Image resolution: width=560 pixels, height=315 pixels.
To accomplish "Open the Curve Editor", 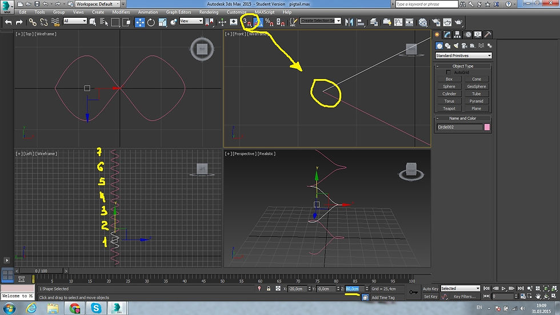I will [398, 22].
